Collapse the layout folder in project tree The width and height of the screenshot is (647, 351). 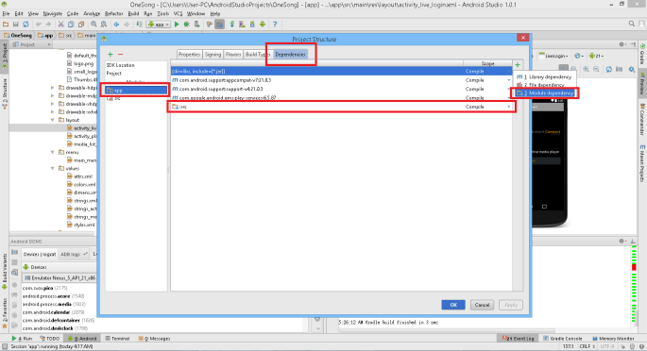52,120
